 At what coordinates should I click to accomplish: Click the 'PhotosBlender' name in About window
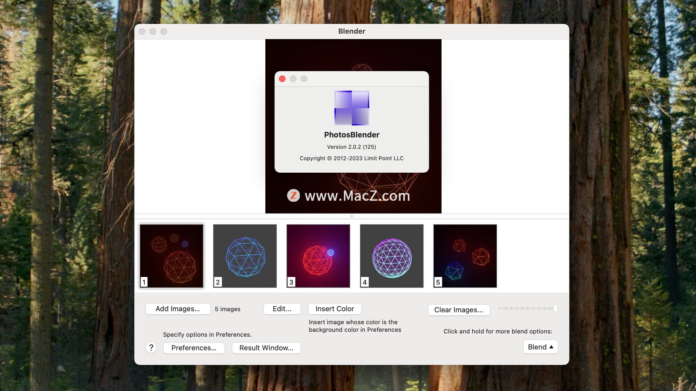click(x=352, y=135)
